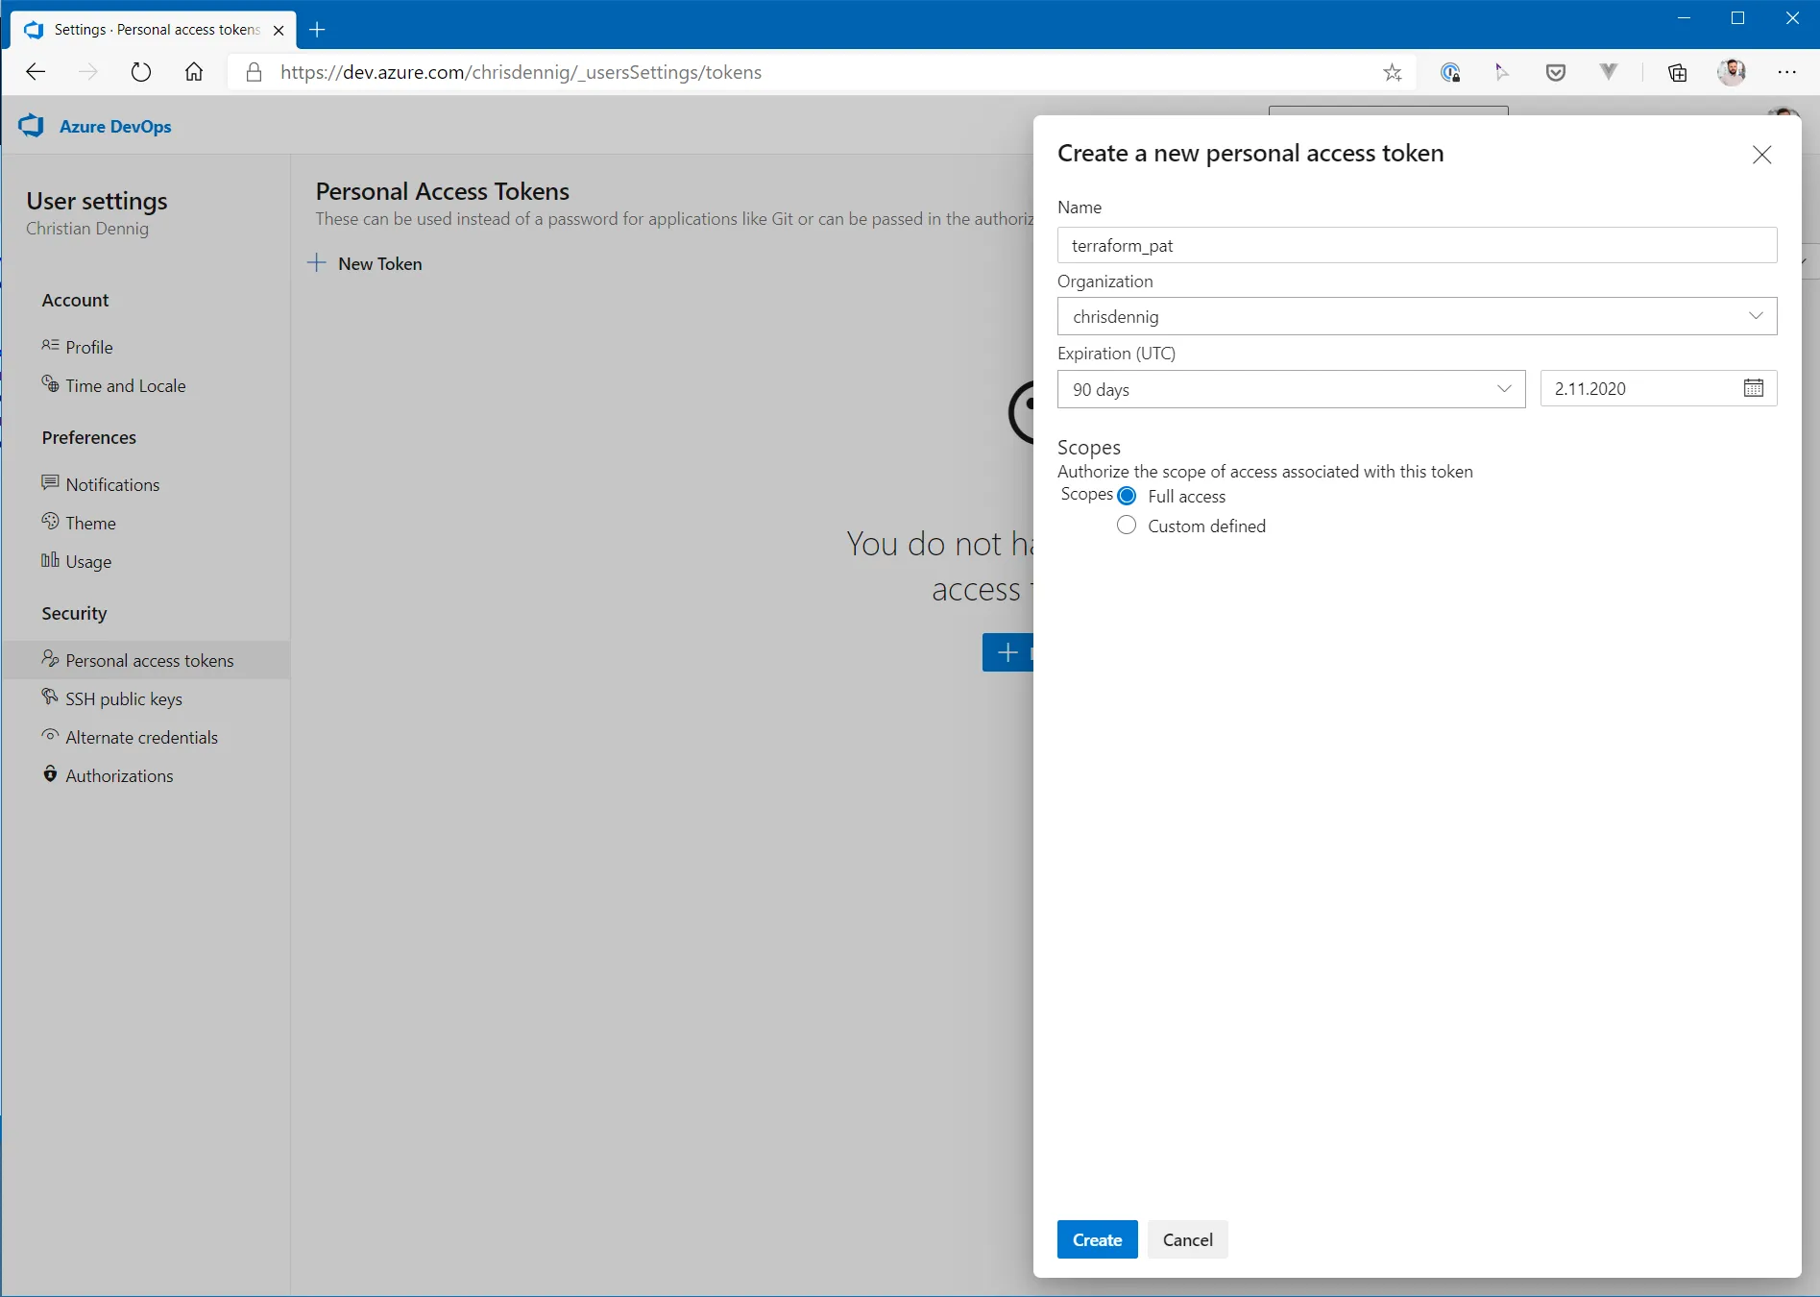
Task: Choose the Custom defined scope option
Action: 1126,526
